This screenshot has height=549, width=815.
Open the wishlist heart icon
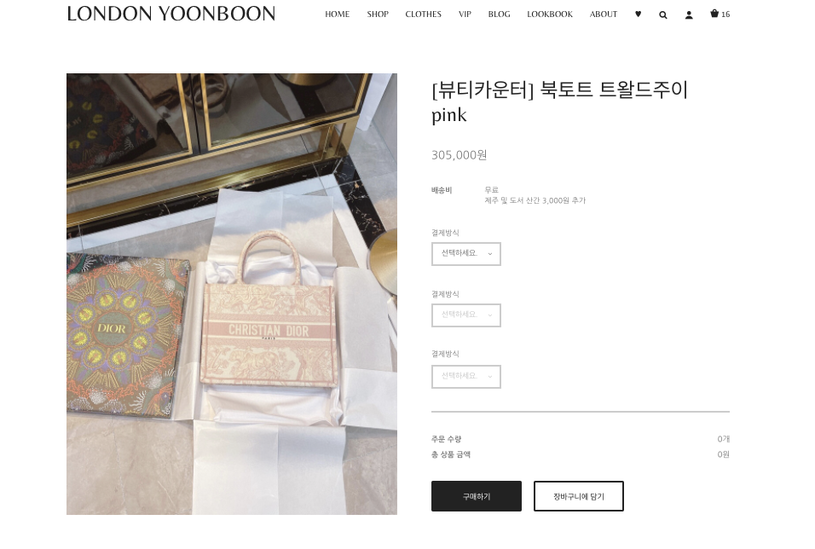(x=638, y=14)
